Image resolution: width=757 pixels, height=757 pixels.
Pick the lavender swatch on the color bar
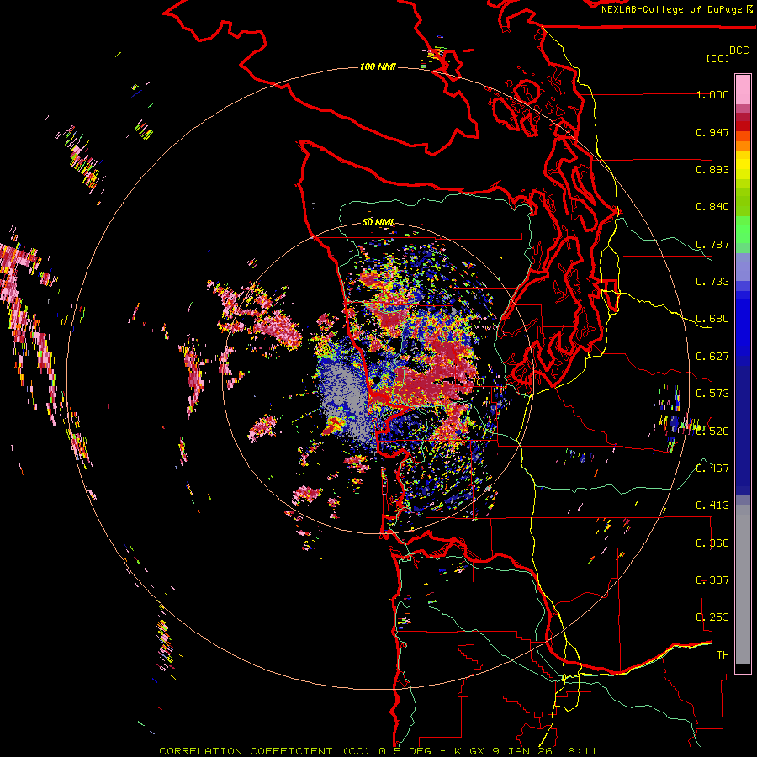[x=743, y=267]
